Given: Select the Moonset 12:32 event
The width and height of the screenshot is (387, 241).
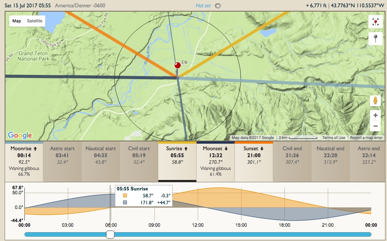Looking at the screenshot, I should (x=216, y=161).
